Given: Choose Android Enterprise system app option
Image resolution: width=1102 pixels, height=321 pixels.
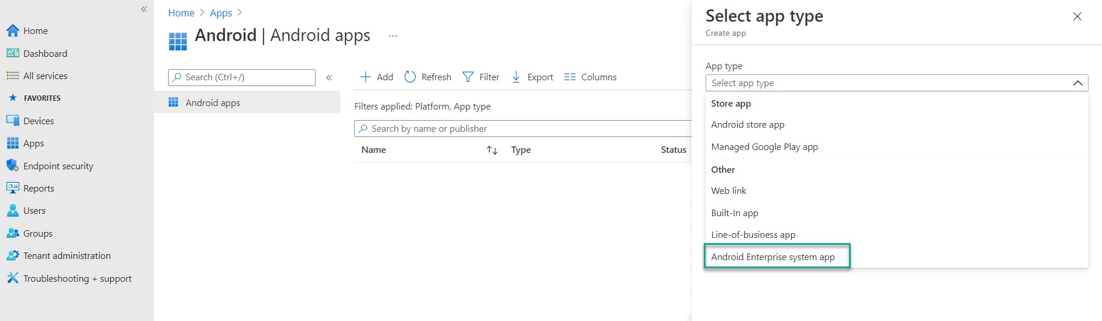Looking at the screenshot, I should [x=896, y=257].
